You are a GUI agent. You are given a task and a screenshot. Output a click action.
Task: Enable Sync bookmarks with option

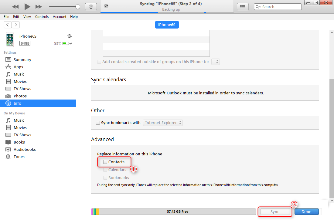point(98,123)
